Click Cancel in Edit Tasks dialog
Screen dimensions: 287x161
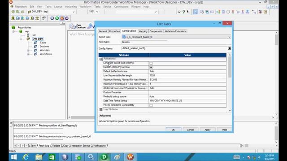point(190,130)
